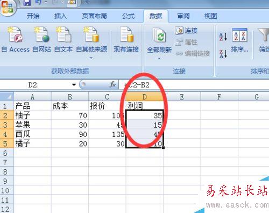
Task: Click the 属性 properties button
Action: pos(187,42)
